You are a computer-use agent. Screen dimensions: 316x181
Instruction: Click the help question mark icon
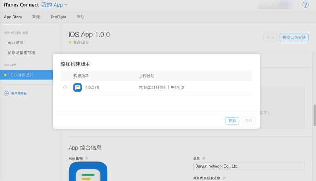coord(305,5)
